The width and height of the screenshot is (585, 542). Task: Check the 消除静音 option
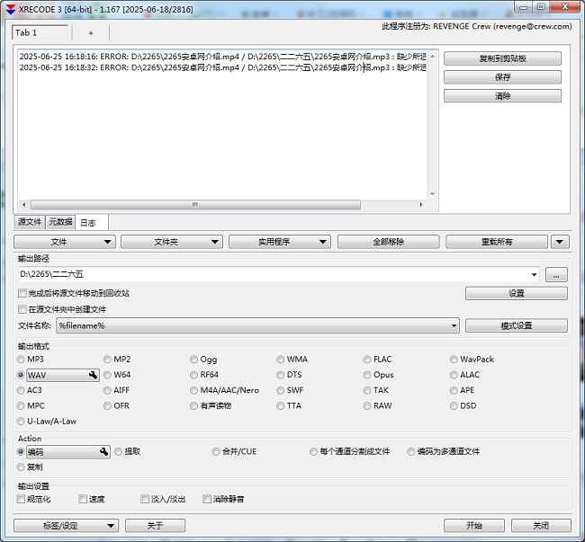pos(207,499)
